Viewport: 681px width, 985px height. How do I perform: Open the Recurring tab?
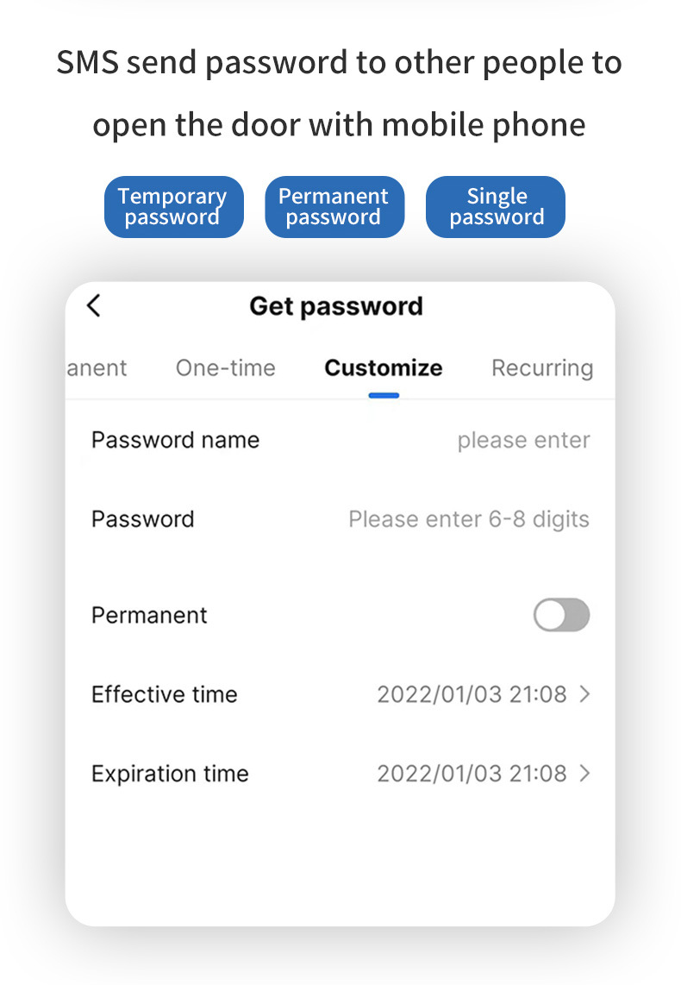pos(541,368)
